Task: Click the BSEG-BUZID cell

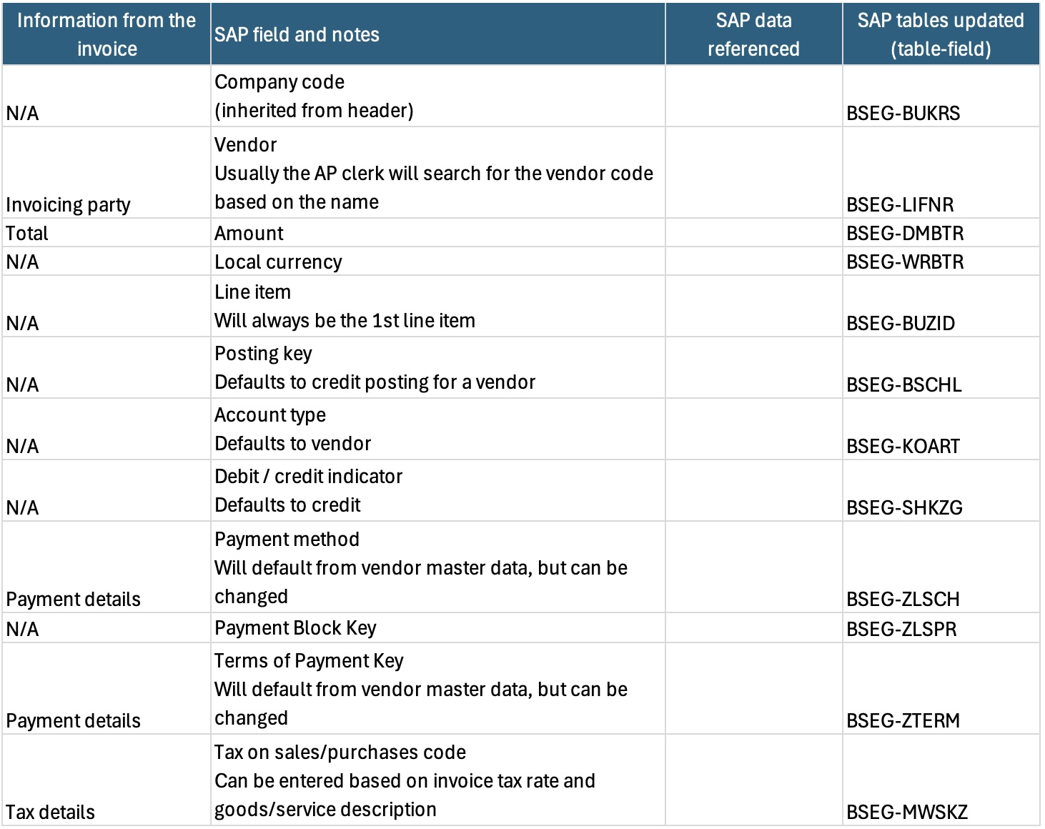Action: coord(941,307)
